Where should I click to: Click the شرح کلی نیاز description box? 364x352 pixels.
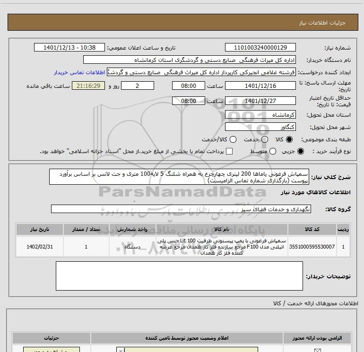point(179,177)
